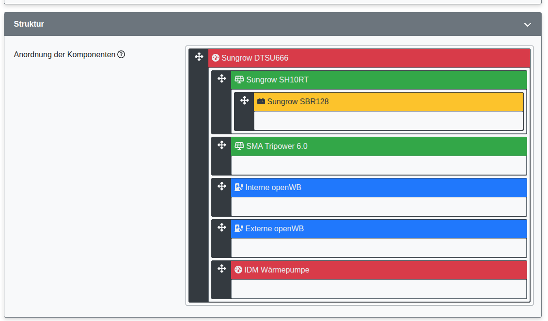The width and height of the screenshot is (548, 321).
Task: Click the counter gauge icon of IDM Wärmepumpe
Action: (238, 270)
